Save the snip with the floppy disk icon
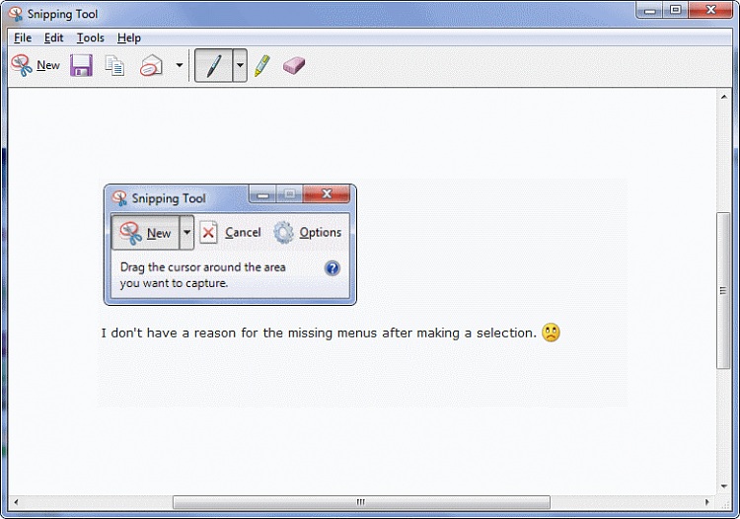 81,65
